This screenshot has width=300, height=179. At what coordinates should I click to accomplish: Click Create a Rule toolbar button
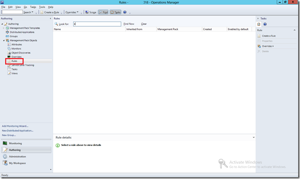(x=50, y=12)
